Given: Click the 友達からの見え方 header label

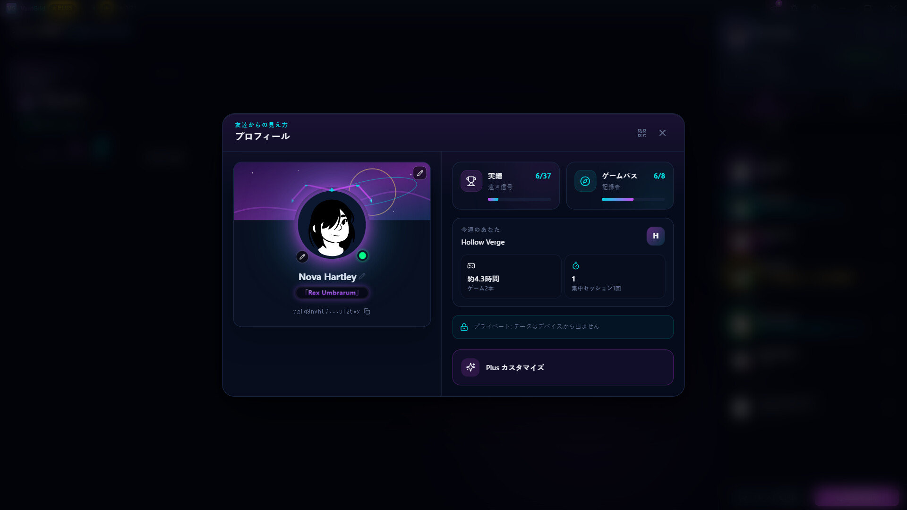Looking at the screenshot, I should click(x=261, y=125).
